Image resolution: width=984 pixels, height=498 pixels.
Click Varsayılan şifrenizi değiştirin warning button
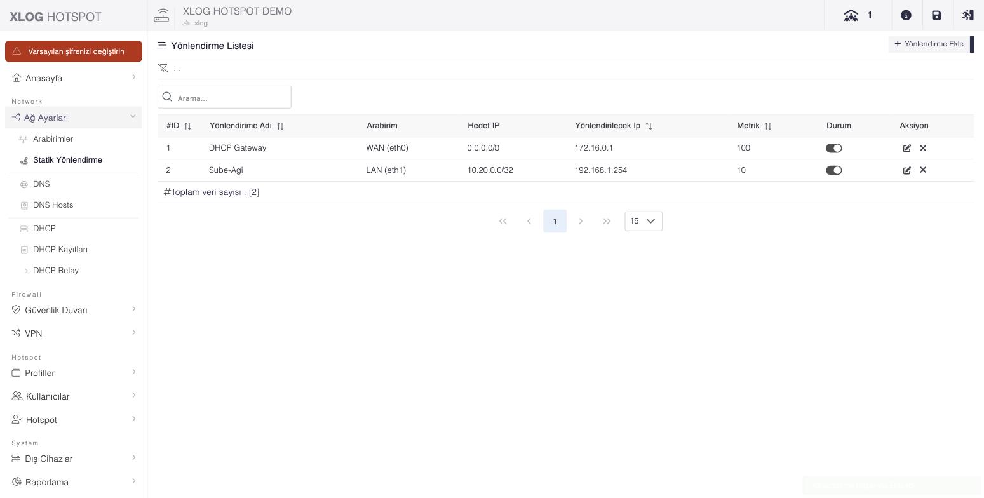[x=74, y=51]
